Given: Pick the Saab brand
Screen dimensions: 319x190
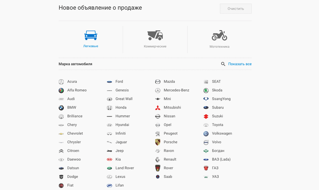Looking at the screenshot, I should tap(168, 177).
